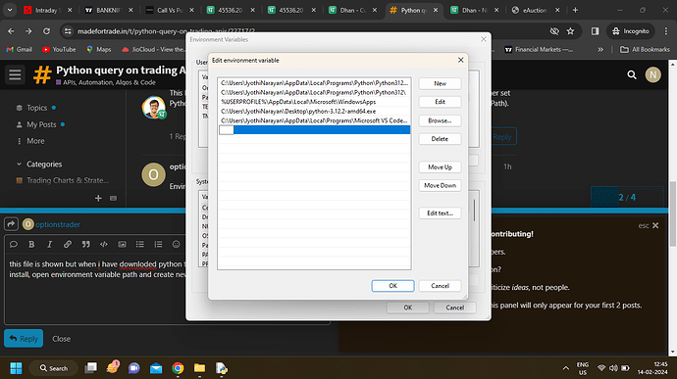This screenshot has height=379, width=677.
Task: Open the forum hamburger menu
Action: click(15, 74)
